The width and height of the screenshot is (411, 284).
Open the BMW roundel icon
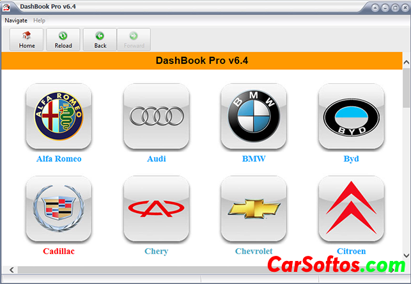(254, 116)
